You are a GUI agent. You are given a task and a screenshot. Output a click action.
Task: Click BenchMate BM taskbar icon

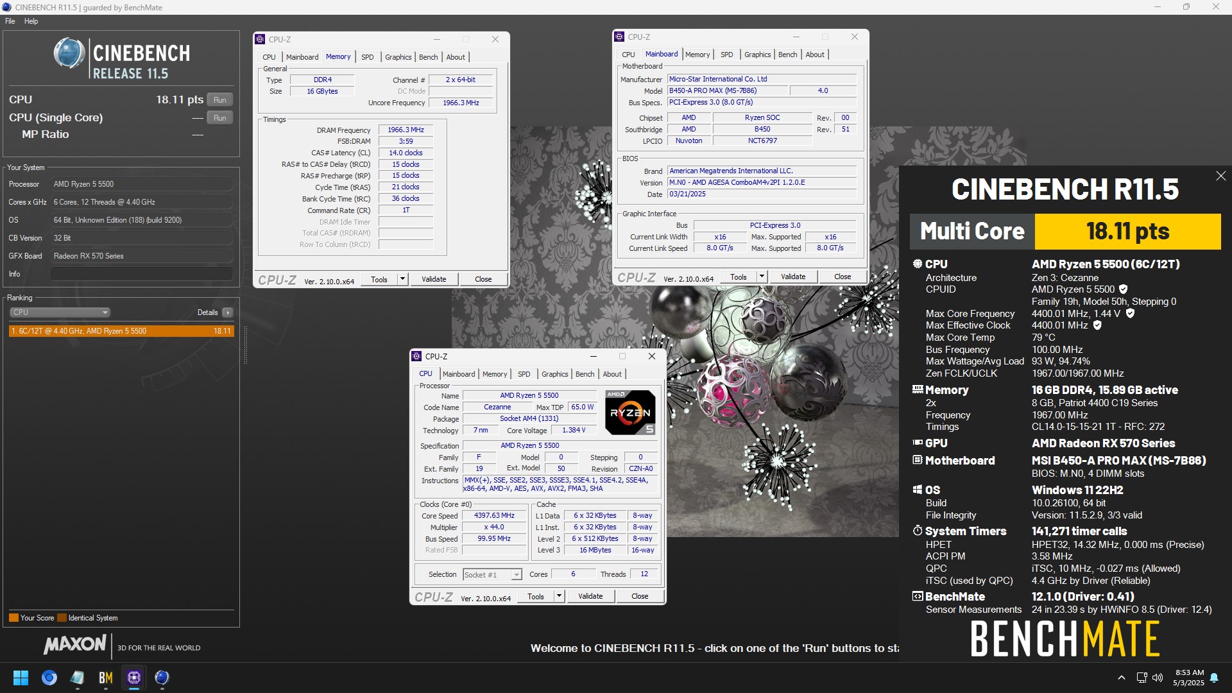tap(106, 678)
